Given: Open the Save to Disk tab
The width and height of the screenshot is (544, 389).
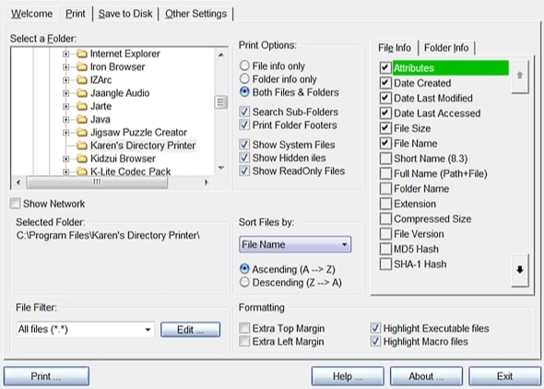Looking at the screenshot, I should point(125,14).
